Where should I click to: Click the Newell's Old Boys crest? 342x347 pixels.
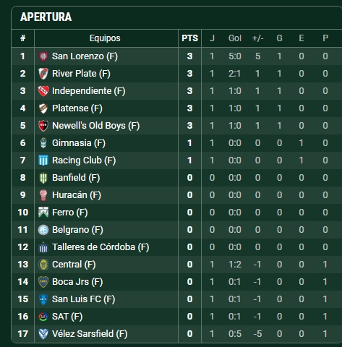[x=43, y=126]
